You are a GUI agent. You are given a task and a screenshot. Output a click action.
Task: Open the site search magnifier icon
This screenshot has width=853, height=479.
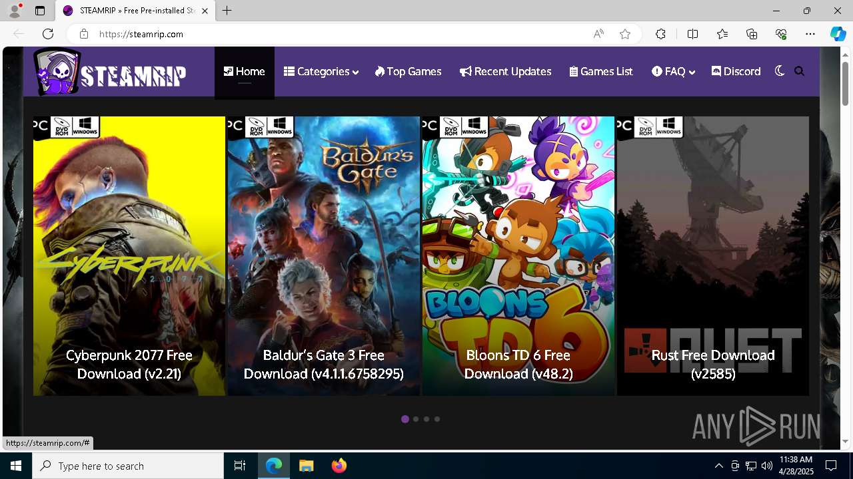(x=799, y=71)
